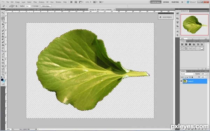Open the Filter menu

coord(35,2)
